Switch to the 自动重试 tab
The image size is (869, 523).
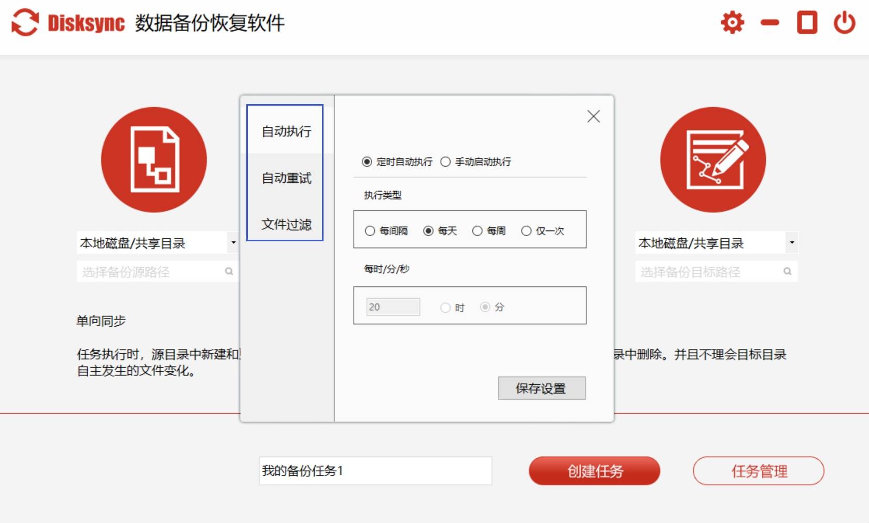286,178
